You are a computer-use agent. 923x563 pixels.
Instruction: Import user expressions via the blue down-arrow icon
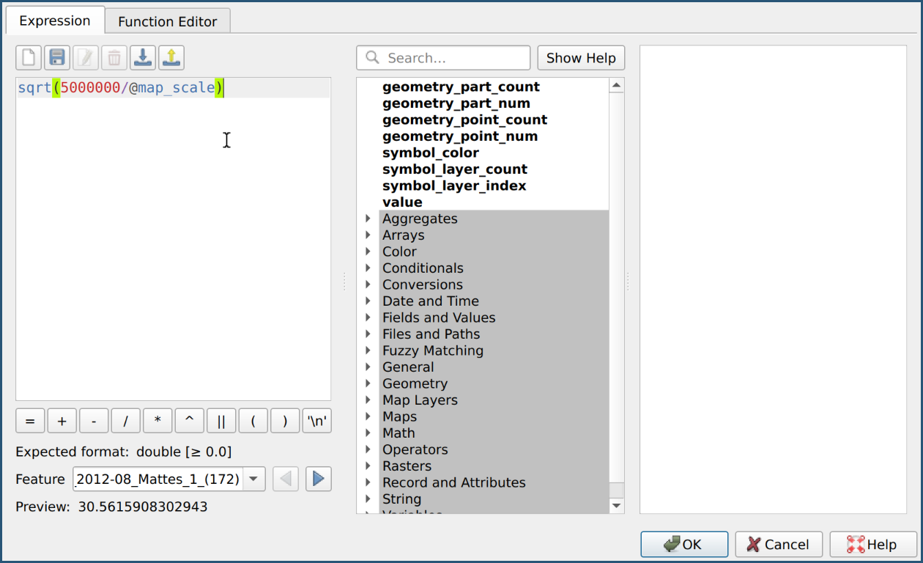tap(142, 57)
